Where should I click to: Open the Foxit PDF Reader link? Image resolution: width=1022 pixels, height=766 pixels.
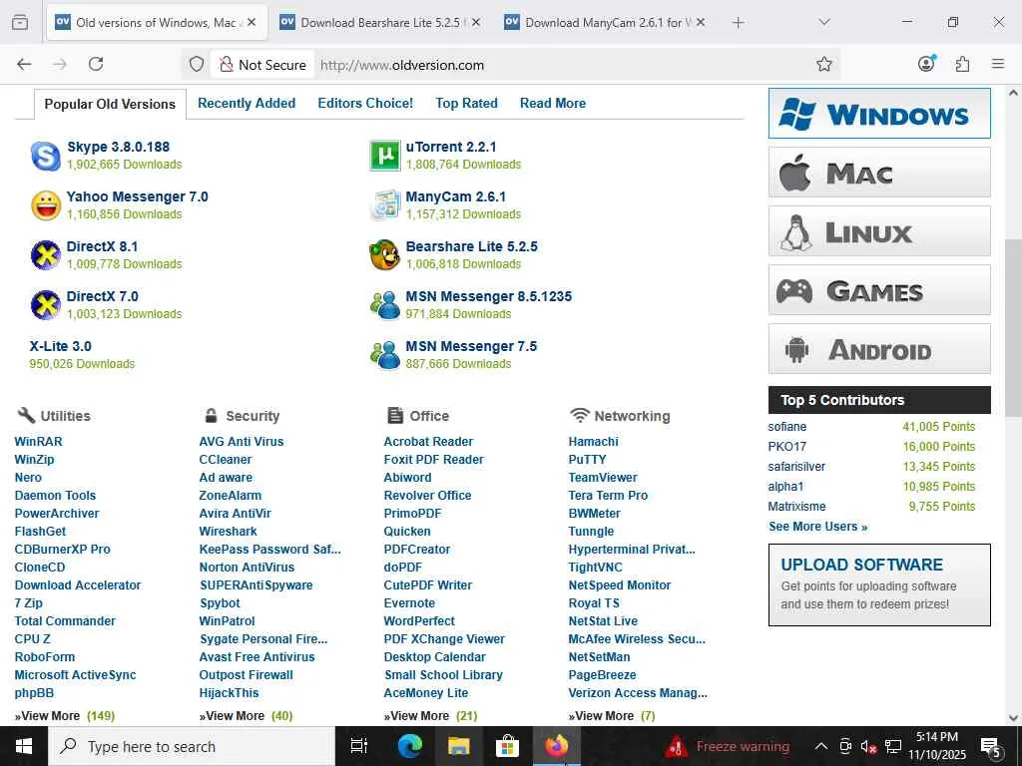coord(433,460)
